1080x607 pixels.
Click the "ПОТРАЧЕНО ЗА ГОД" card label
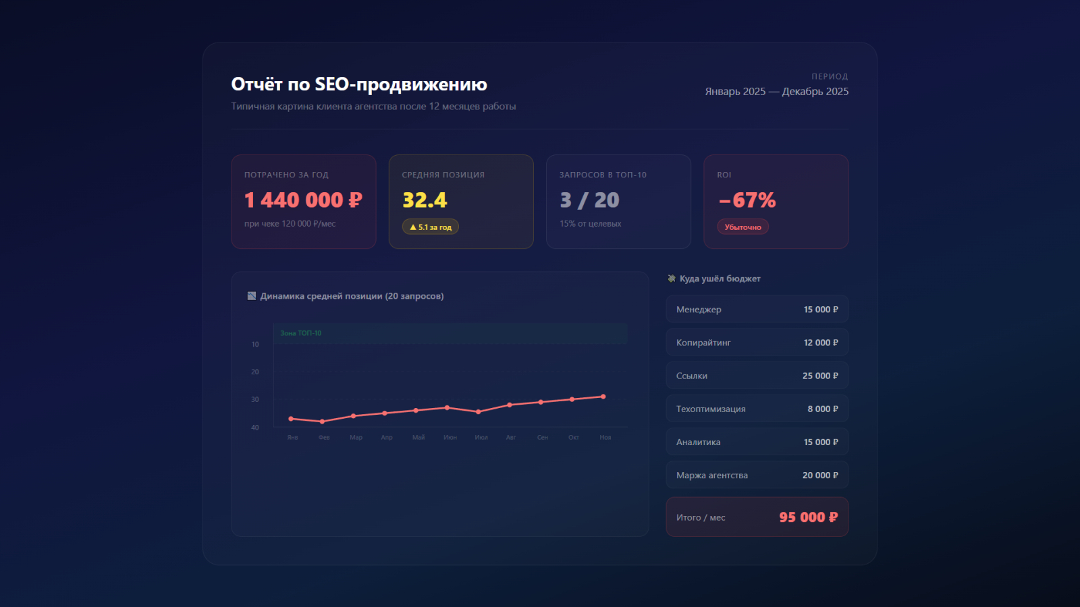pos(286,175)
